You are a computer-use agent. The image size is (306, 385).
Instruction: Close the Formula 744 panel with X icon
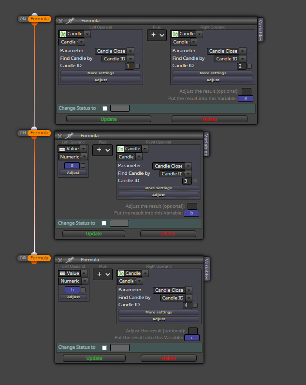(x=60, y=136)
